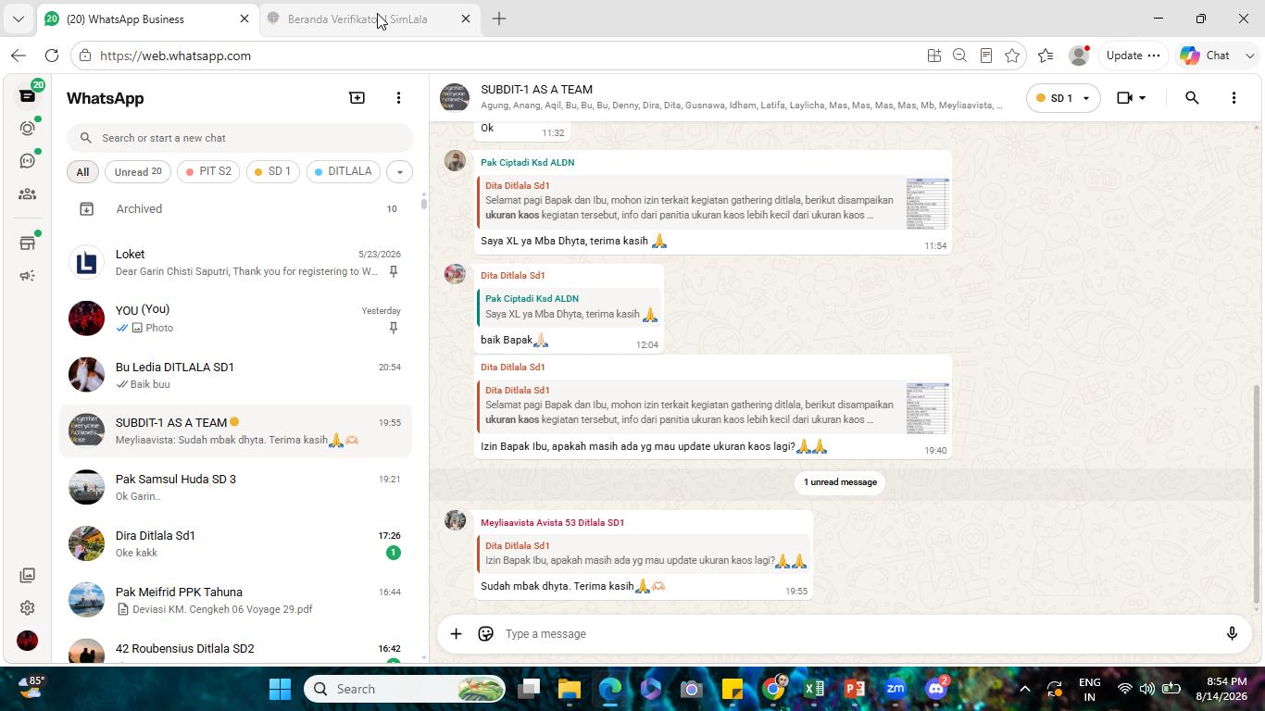The height and width of the screenshot is (711, 1265).
Task: Toggle the Unread 20 chat filter
Action: coord(138,171)
